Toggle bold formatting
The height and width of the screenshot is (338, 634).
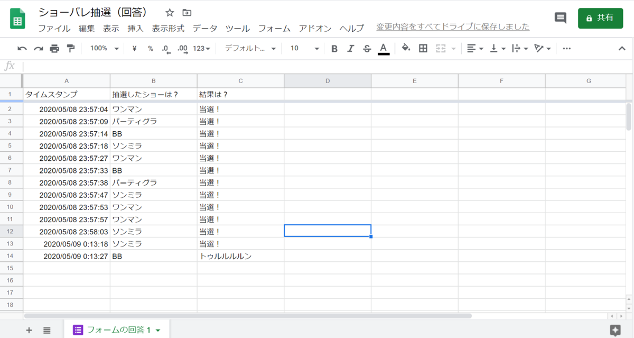point(334,49)
